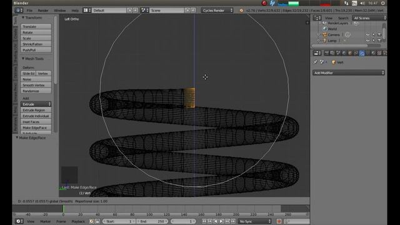Open the File menu
400x225 pixels.
pyautogui.click(x=29, y=11)
